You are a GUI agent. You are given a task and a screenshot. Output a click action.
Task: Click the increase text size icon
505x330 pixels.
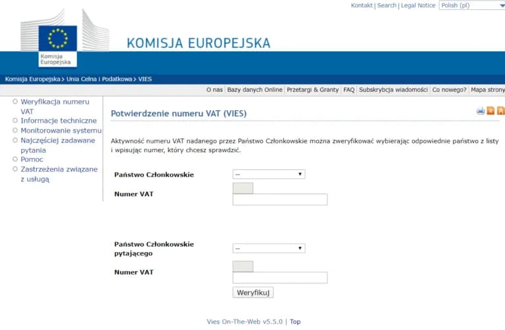tap(500, 111)
